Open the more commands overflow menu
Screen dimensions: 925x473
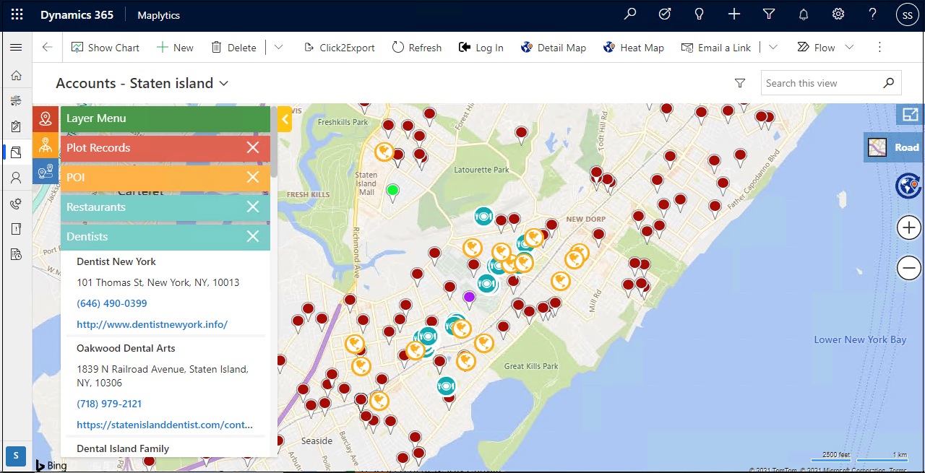[x=879, y=48]
